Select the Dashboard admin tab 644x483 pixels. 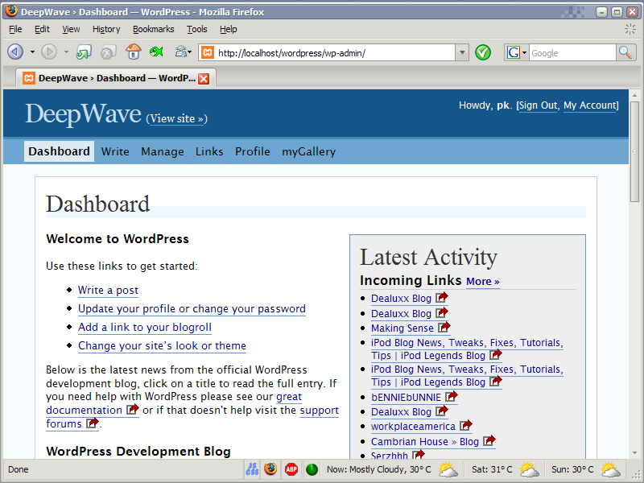(x=59, y=151)
